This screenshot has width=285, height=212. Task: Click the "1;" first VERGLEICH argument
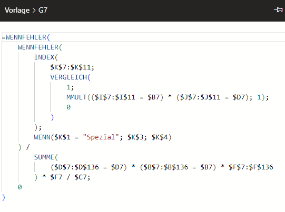tap(70, 87)
